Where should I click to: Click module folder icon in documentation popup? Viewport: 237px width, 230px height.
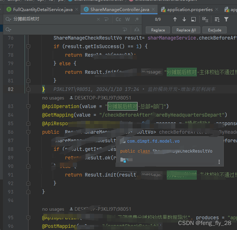click(123, 160)
